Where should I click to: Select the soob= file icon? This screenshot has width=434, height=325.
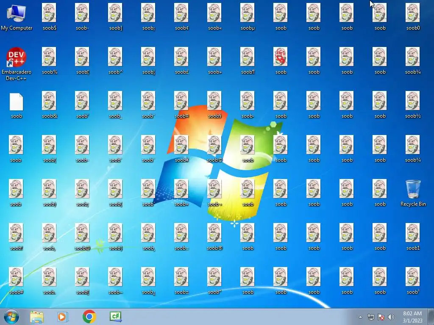click(181, 233)
